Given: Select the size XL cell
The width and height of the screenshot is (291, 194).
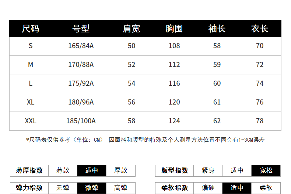Looking at the screenshot, I should (x=31, y=102).
